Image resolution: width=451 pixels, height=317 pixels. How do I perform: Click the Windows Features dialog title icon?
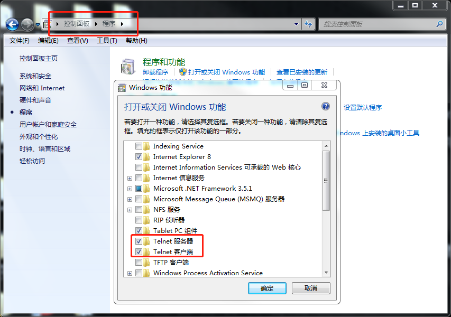[122, 88]
